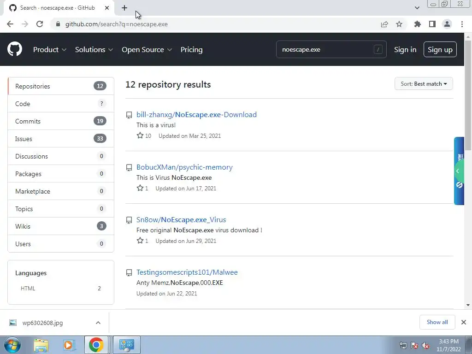Click the site padlock icon

(58, 24)
